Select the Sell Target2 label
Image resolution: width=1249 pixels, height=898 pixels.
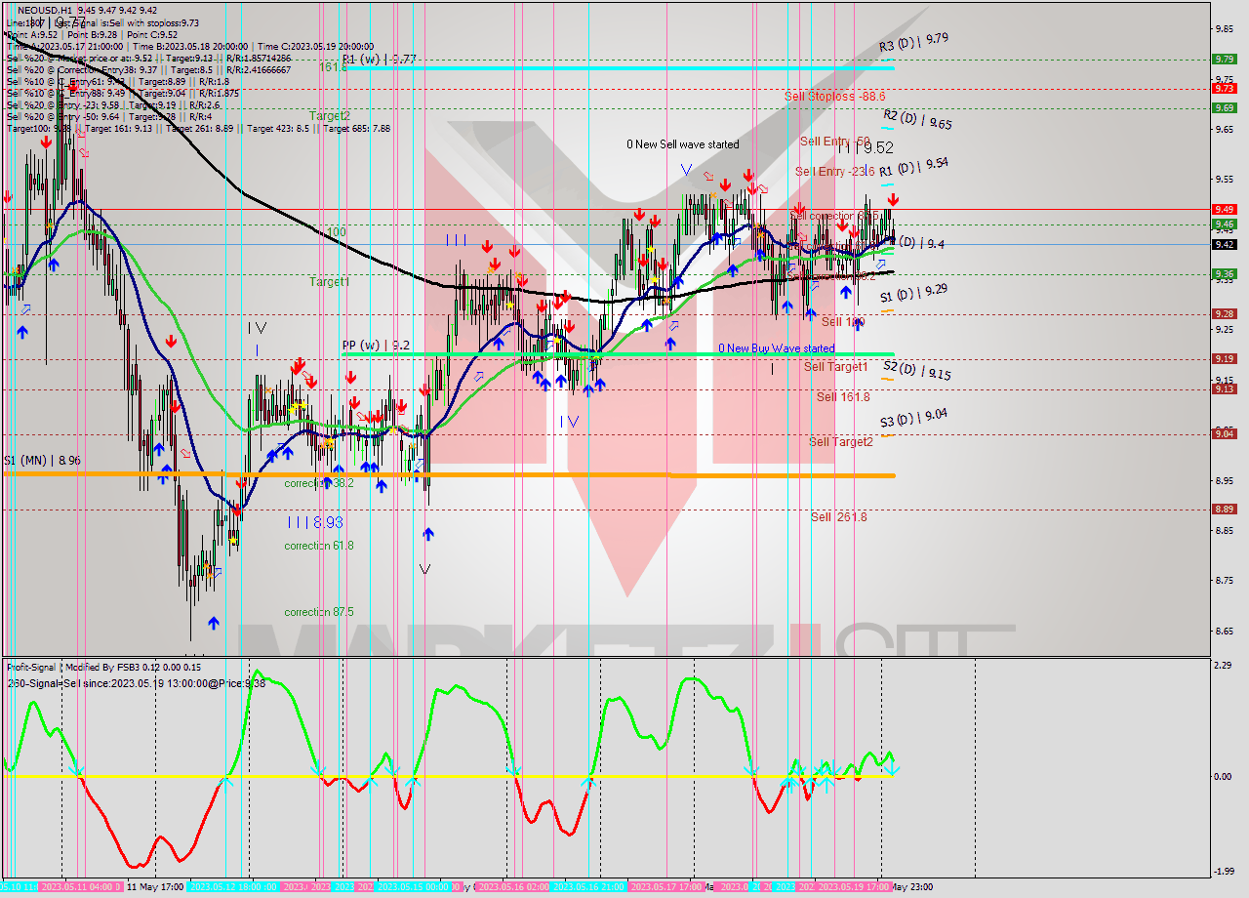840,442
